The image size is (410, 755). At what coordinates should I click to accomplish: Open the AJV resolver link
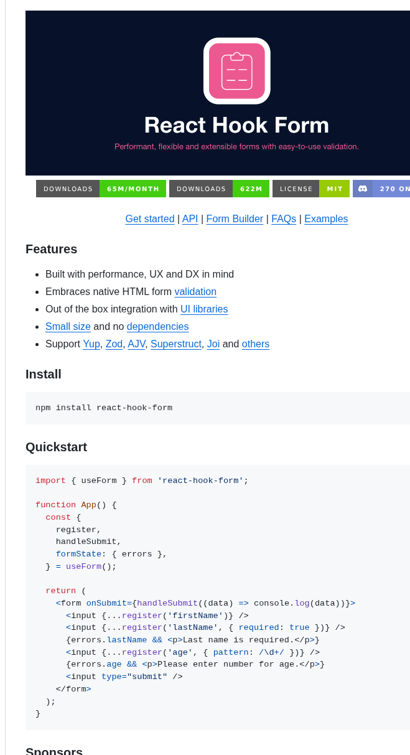[x=136, y=344]
